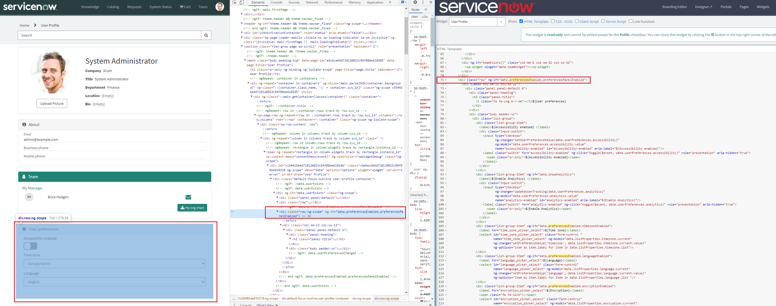This screenshot has width=776, height=306.
Task: Check the Server Script checkbox
Action: pos(603,21)
